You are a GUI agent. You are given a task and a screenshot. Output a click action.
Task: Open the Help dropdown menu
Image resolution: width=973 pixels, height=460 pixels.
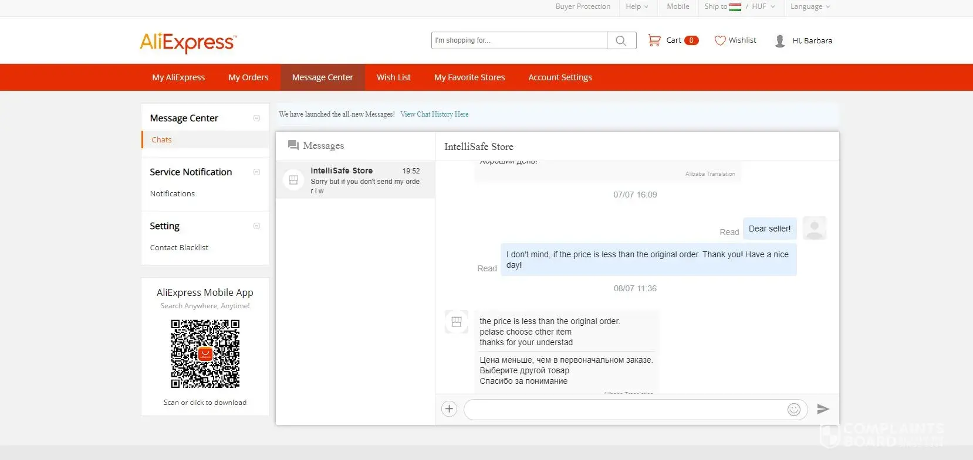pos(637,6)
